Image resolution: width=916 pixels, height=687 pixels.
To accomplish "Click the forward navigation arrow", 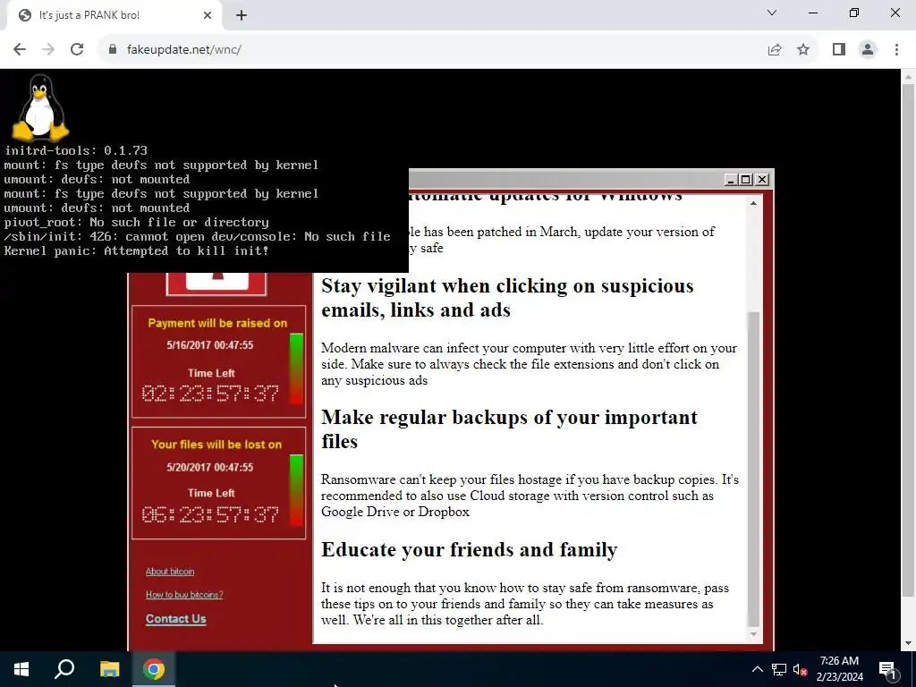I will [48, 50].
